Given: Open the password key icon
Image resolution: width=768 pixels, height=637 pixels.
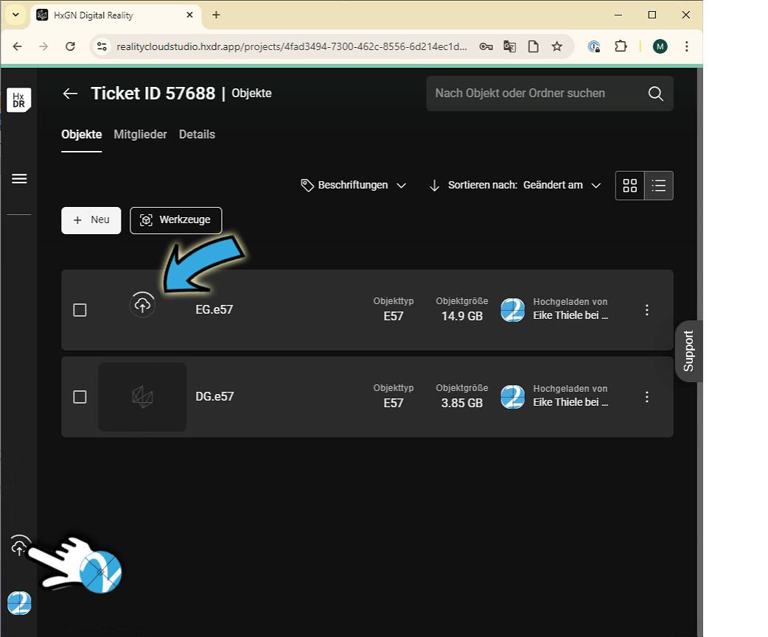Looking at the screenshot, I should (486, 46).
